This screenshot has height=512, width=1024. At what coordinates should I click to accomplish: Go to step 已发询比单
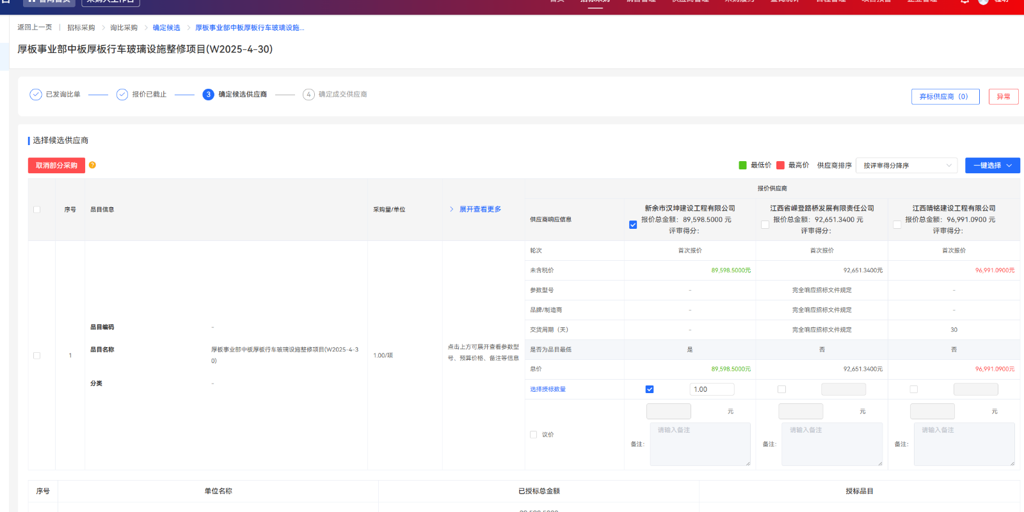coord(63,95)
